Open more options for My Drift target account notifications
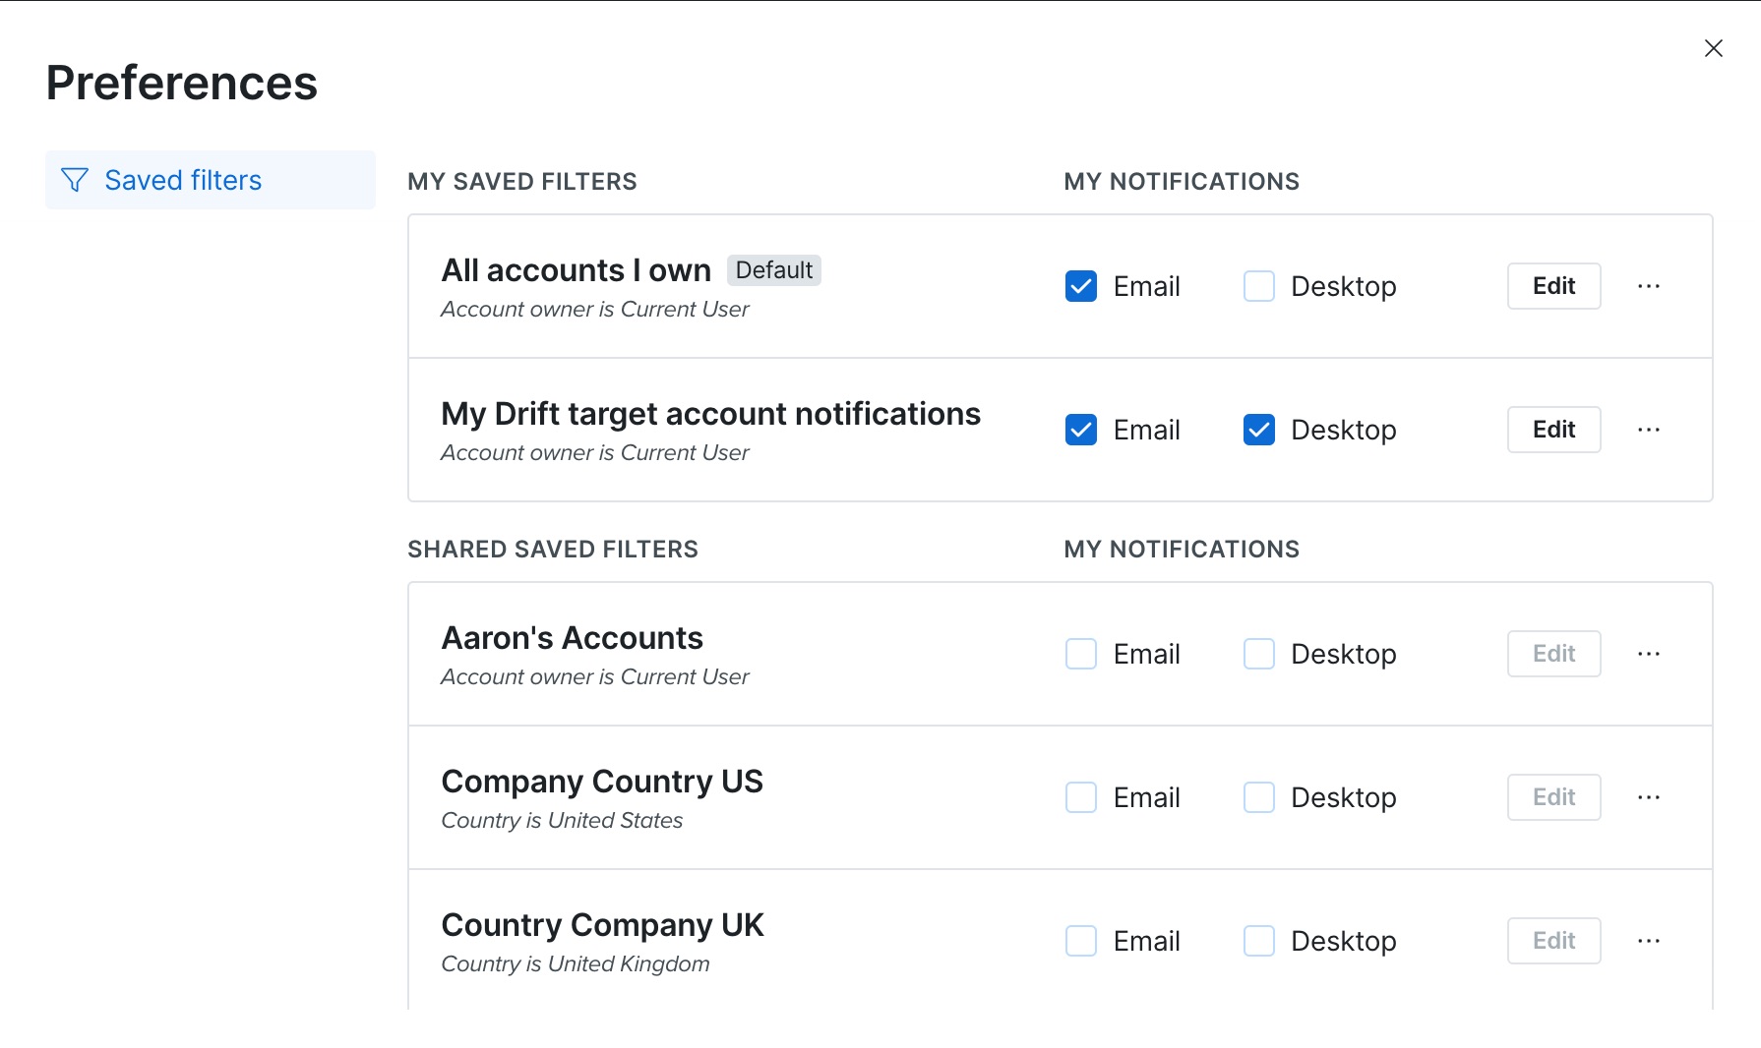 [x=1649, y=430]
